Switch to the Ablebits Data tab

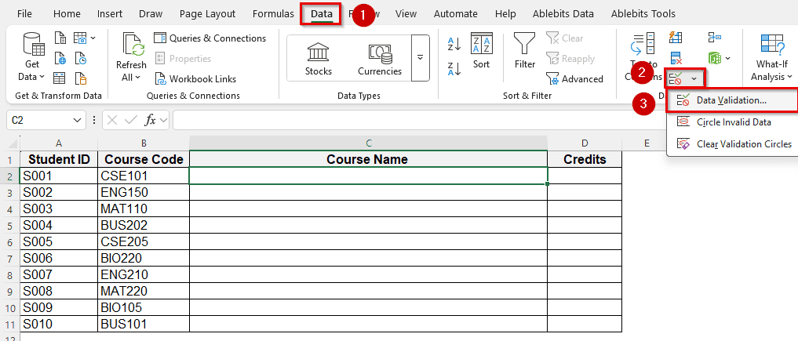pos(563,14)
